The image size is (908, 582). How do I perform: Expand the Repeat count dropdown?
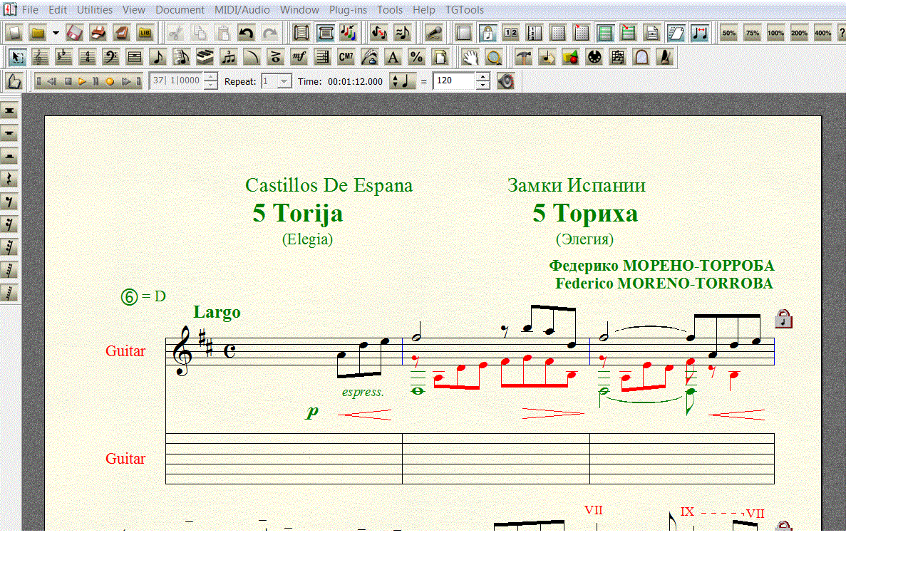click(284, 81)
